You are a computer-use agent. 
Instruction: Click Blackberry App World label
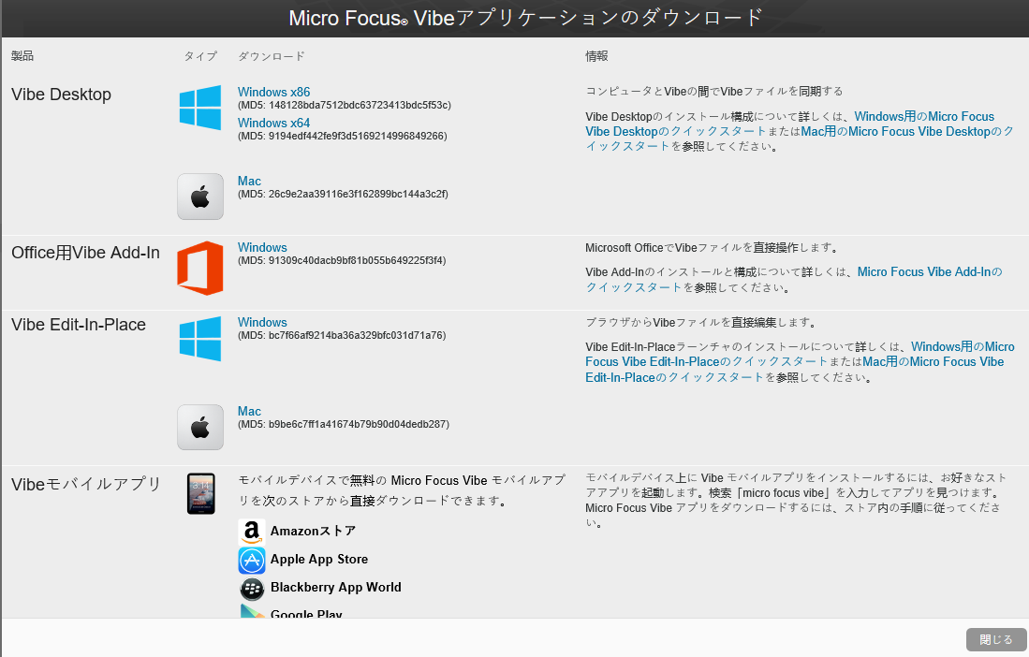[x=335, y=588]
